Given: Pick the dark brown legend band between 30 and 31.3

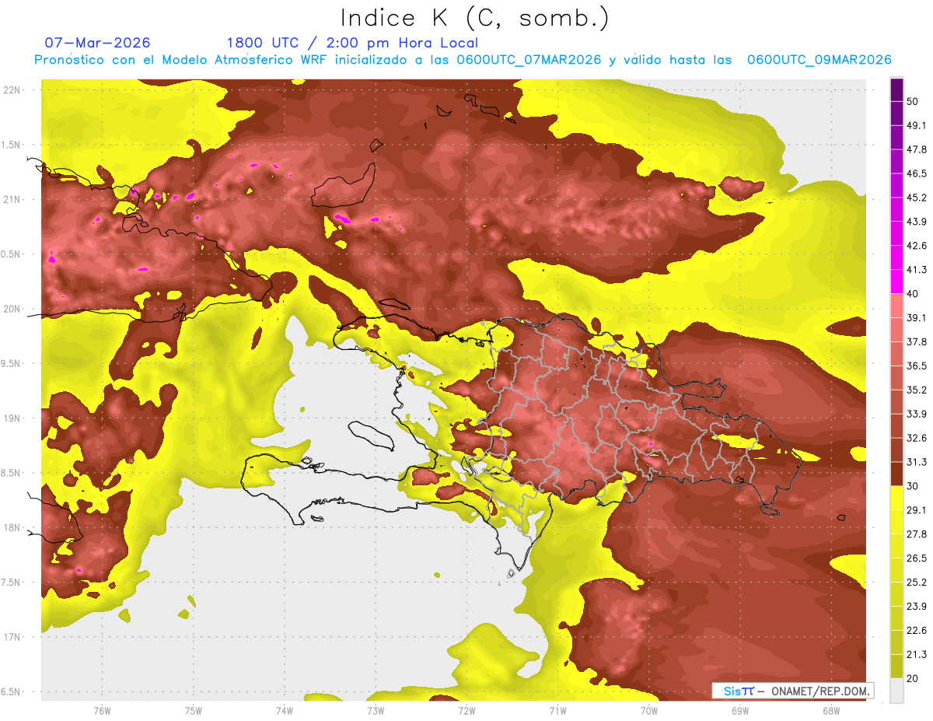Looking at the screenshot, I should click(x=896, y=474).
